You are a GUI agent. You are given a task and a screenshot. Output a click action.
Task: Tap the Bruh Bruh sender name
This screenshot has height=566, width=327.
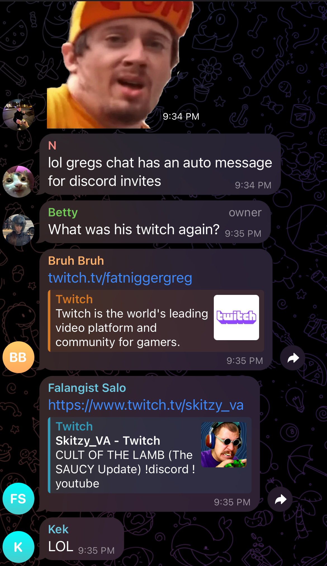(x=76, y=261)
